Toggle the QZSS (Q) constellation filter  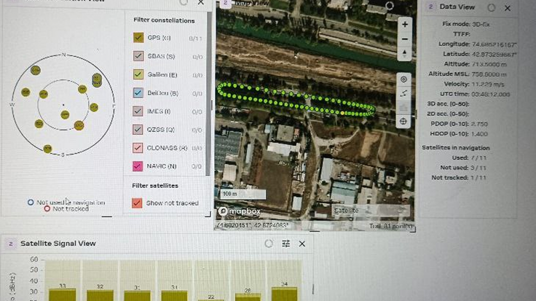pyautogui.click(x=138, y=130)
